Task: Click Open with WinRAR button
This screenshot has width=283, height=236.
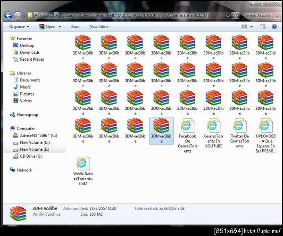Action: click(x=47, y=27)
